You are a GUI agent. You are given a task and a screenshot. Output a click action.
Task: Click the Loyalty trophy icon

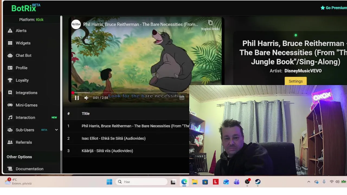pyautogui.click(x=10, y=80)
